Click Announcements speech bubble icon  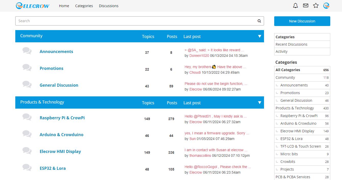(27, 51)
